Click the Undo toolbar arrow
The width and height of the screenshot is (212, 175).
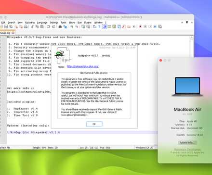coord(49,26)
